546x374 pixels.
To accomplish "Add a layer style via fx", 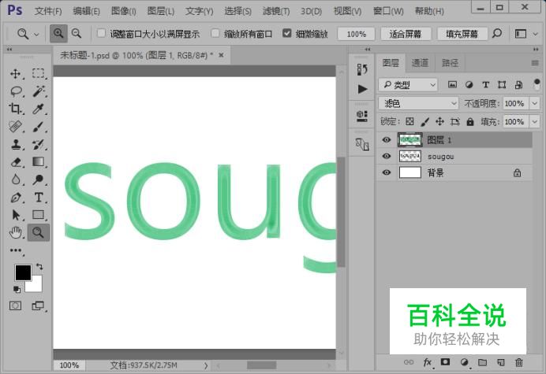I will click(428, 362).
